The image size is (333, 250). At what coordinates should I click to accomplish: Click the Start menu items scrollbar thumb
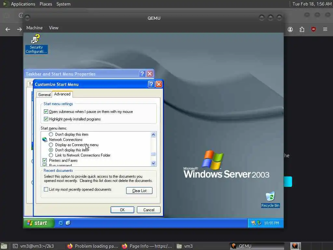coord(153,154)
